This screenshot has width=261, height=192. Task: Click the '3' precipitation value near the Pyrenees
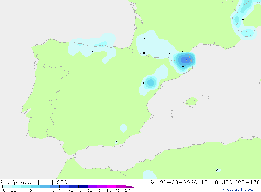click(x=183, y=67)
